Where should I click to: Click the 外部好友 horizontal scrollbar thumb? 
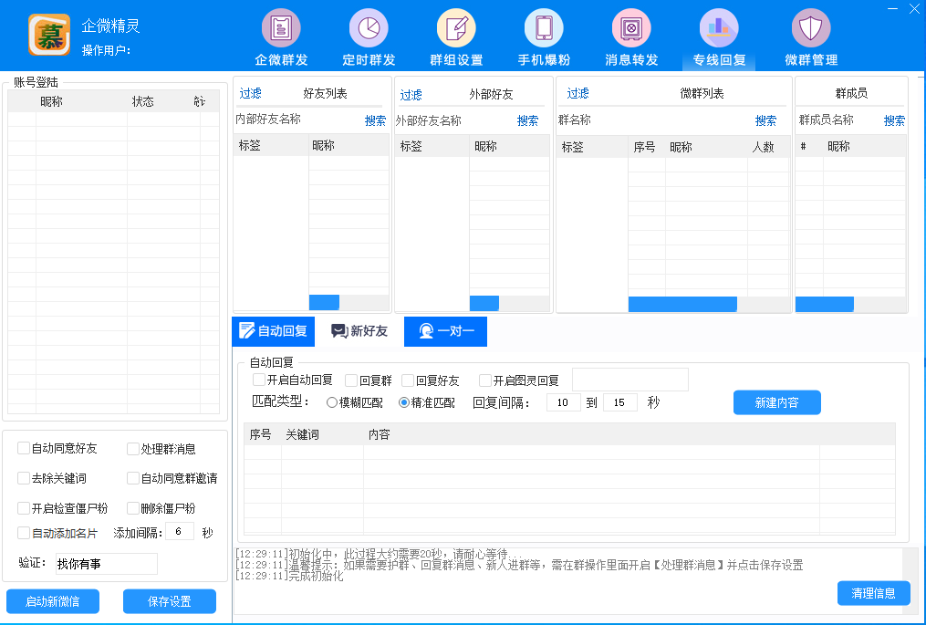(x=484, y=303)
